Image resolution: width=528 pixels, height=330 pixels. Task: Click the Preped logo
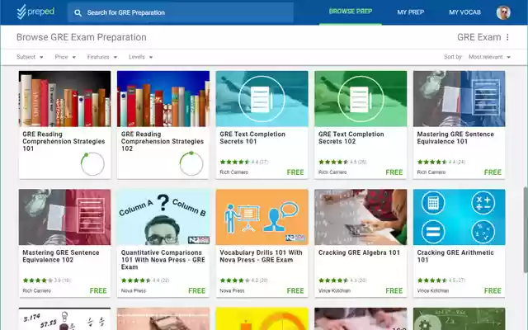pos(35,12)
